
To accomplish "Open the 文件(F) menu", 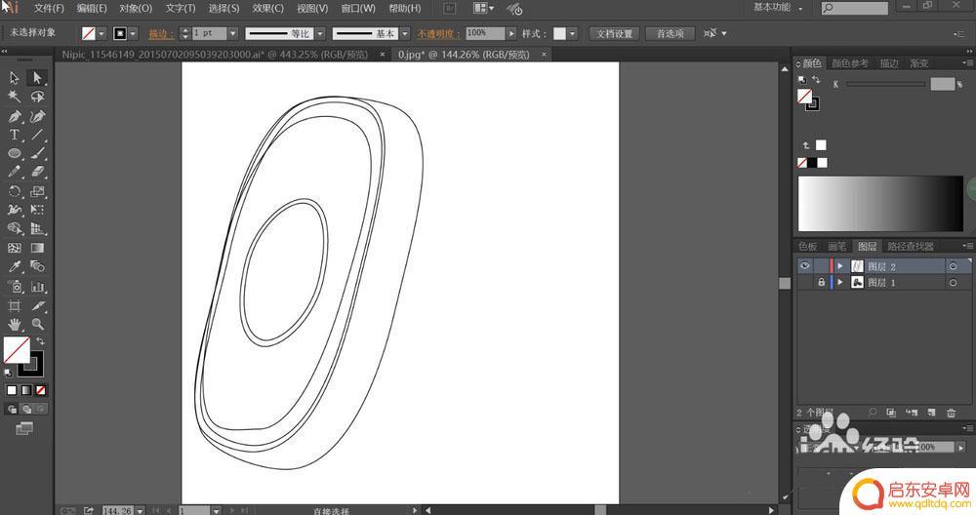I will click(x=49, y=8).
